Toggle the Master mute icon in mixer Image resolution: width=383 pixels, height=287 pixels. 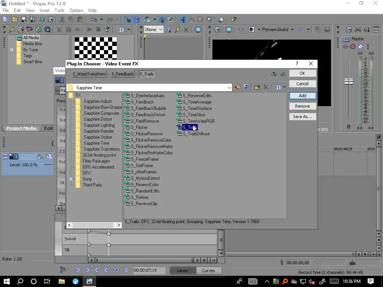coord(361,46)
